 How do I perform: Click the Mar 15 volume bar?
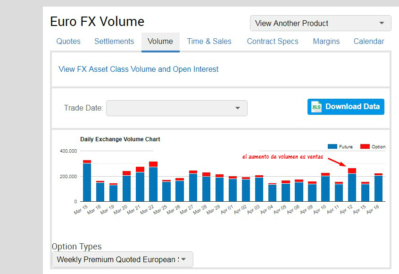point(87,182)
